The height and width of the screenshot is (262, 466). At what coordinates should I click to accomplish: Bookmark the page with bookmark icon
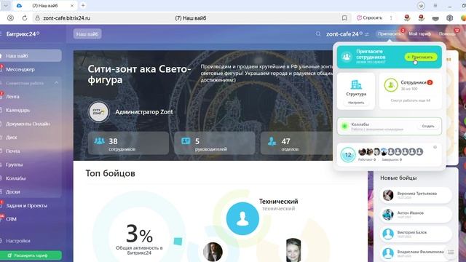(x=344, y=18)
